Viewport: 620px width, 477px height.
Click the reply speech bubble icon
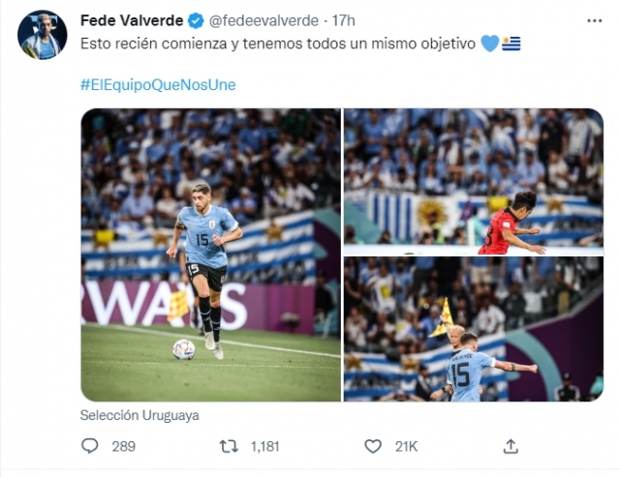(90, 446)
